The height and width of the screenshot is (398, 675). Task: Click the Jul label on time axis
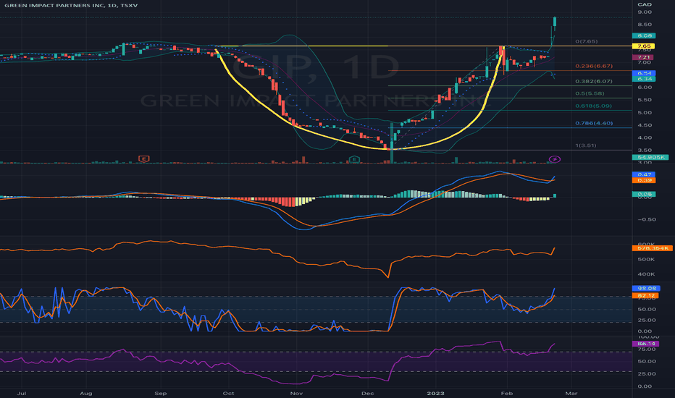coord(21,393)
